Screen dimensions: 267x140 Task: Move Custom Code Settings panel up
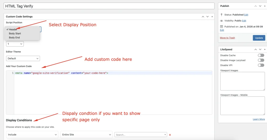(203, 17)
